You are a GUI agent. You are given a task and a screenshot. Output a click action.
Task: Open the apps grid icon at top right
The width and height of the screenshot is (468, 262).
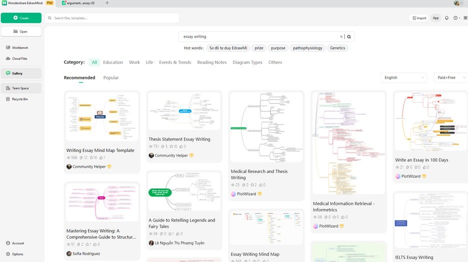coord(465,18)
